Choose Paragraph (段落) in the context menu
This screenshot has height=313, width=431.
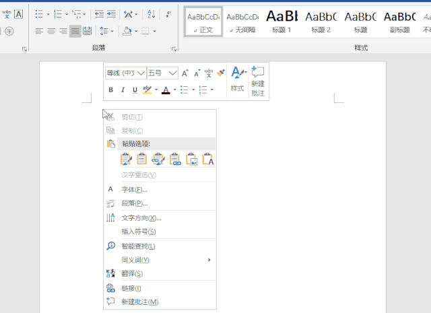click(134, 203)
